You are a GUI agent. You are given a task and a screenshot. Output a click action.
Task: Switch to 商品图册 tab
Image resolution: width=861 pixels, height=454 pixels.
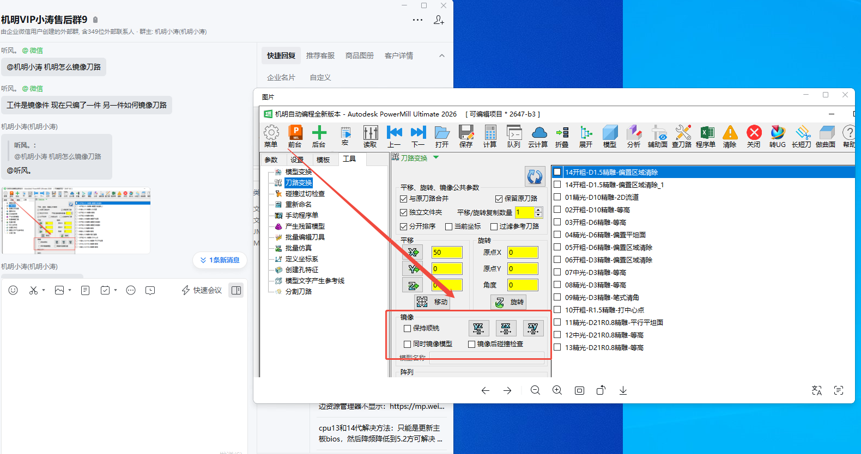360,56
